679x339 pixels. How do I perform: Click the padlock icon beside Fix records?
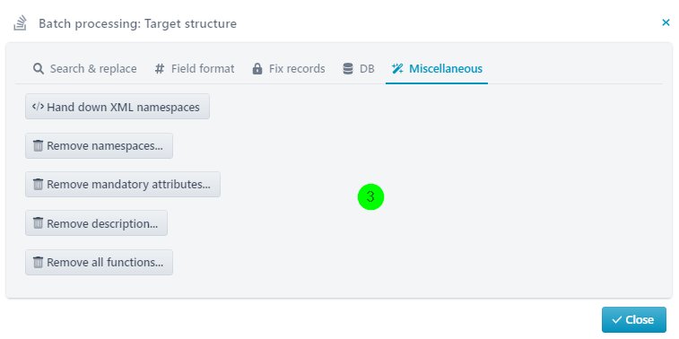(x=257, y=69)
